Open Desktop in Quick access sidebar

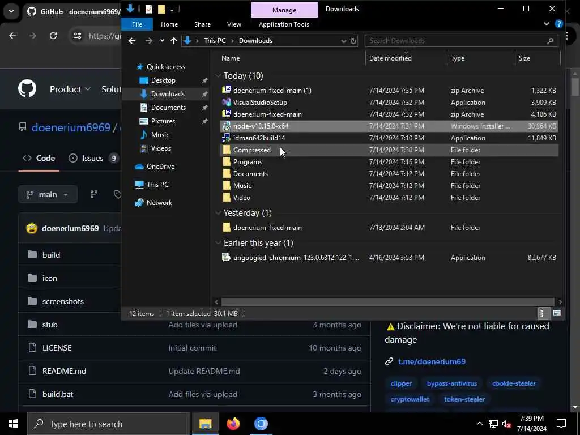163,80
